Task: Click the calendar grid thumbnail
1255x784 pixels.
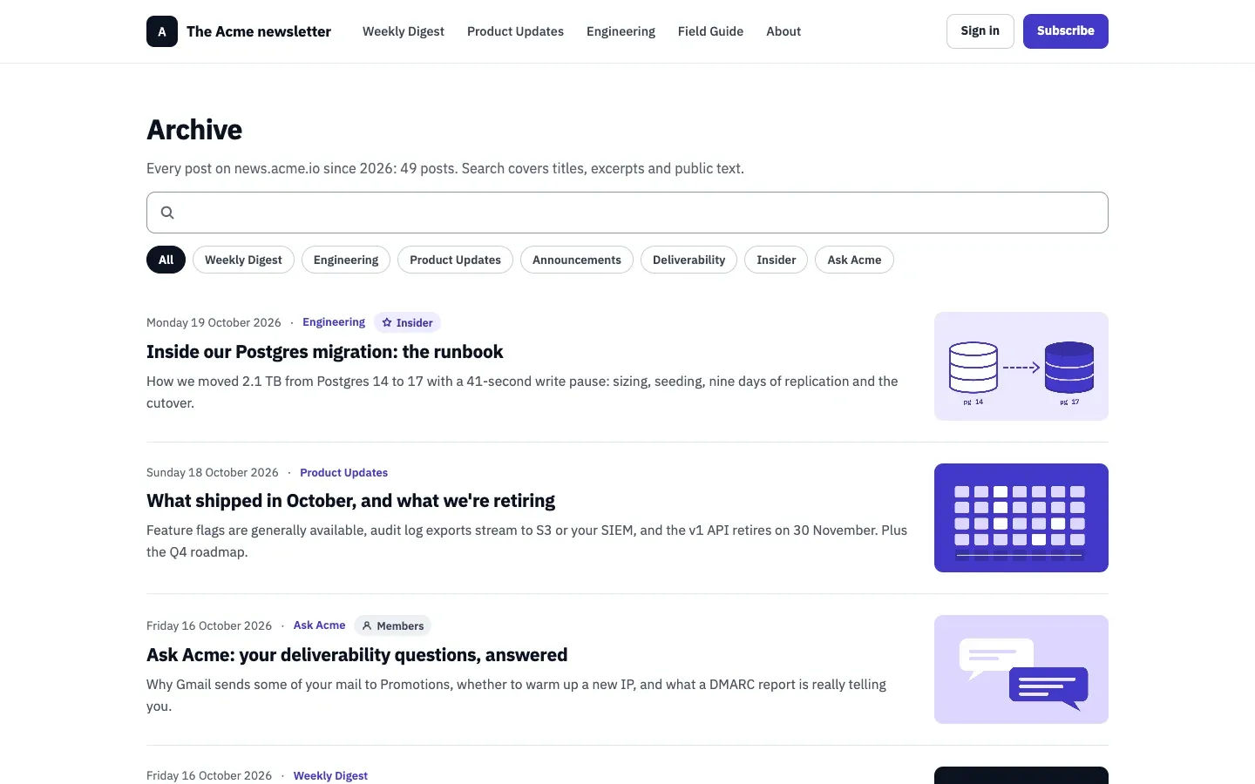Action: [1021, 517]
